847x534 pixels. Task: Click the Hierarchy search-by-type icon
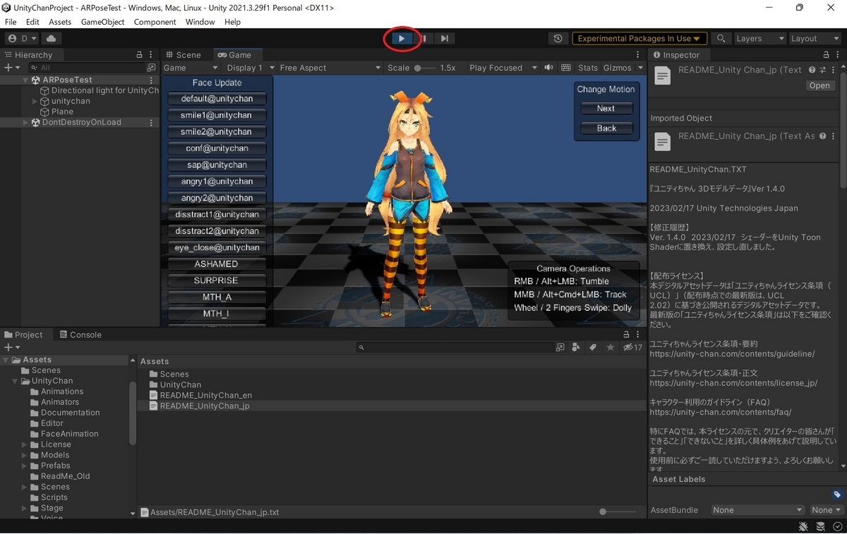pyautogui.click(x=151, y=68)
